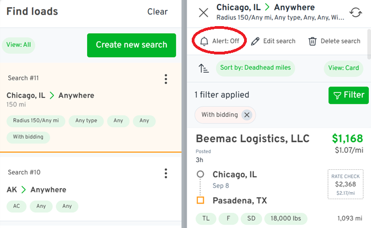Click Create new search button
The width and height of the screenshot is (371, 228).
pos(131,45)
